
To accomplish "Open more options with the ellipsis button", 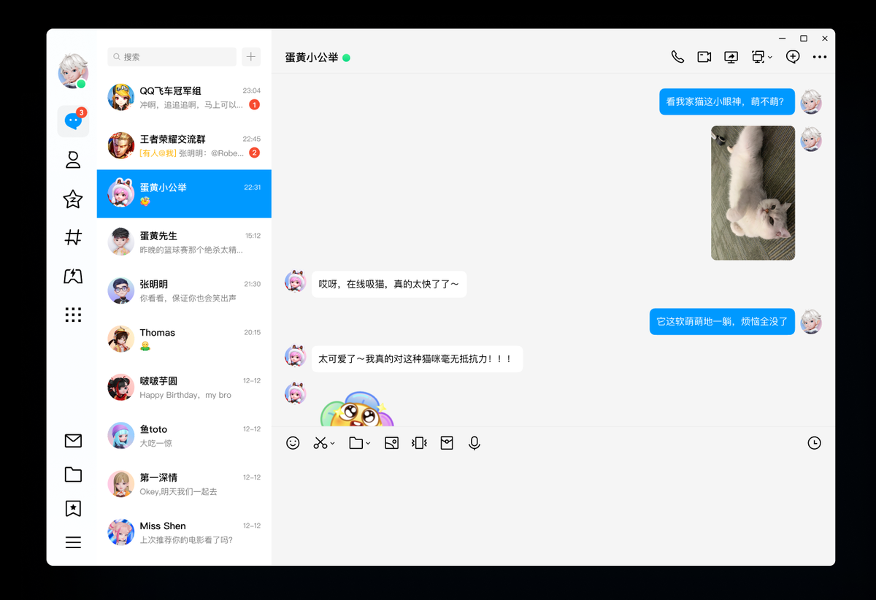I will pyautogui.click(x=819, y=56).
